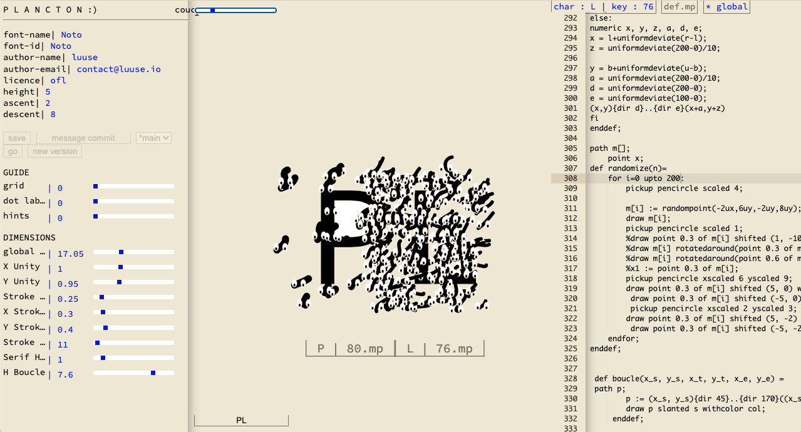Click the X Unity slider handle
801x432 pixels.
pyautogui.click(x=120, y=267)
